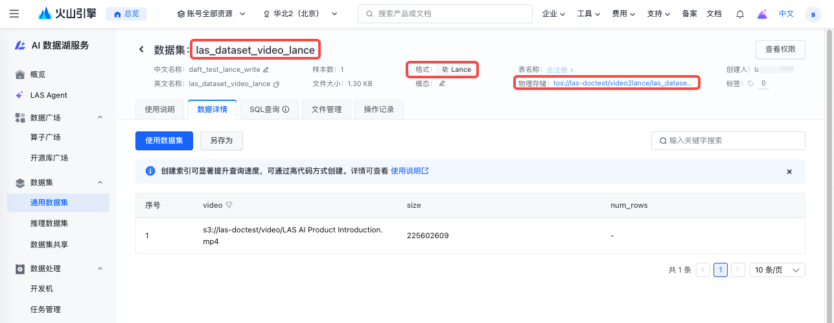Open the 总览 overview button

(126, 14)
